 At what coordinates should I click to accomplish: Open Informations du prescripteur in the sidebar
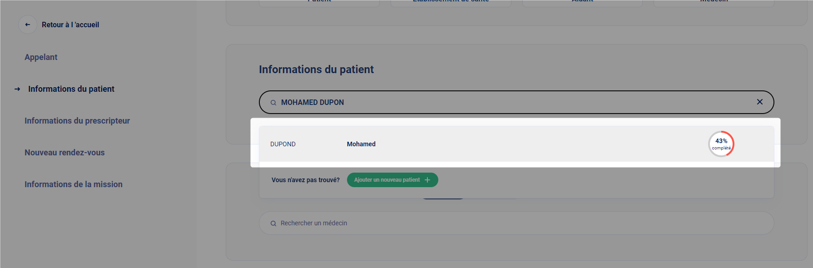77,121
